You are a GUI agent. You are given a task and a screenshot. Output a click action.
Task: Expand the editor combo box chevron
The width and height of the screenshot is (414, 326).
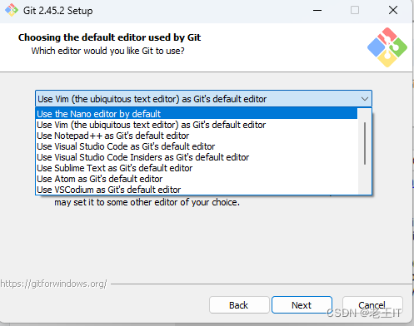coord(365,99)
